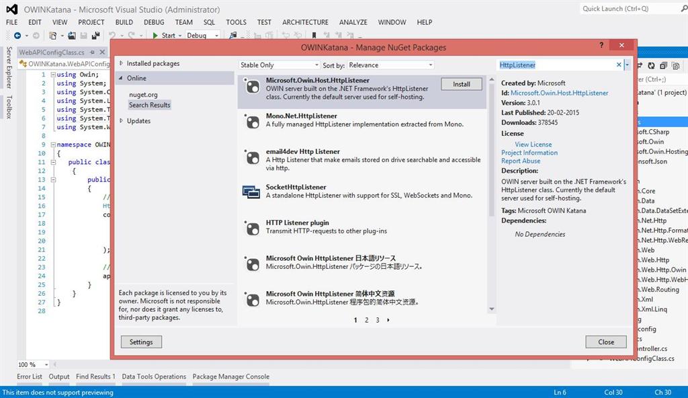This screenshot has width=688, height=398.
Task: Go to results page 2
Action: tap(366, 320)
